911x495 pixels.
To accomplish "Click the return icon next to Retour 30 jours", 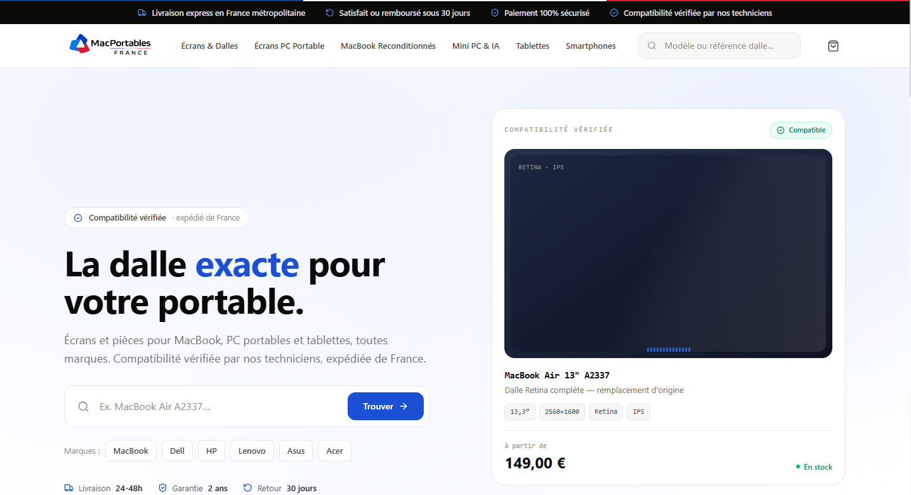I will (x=247, y=488).
